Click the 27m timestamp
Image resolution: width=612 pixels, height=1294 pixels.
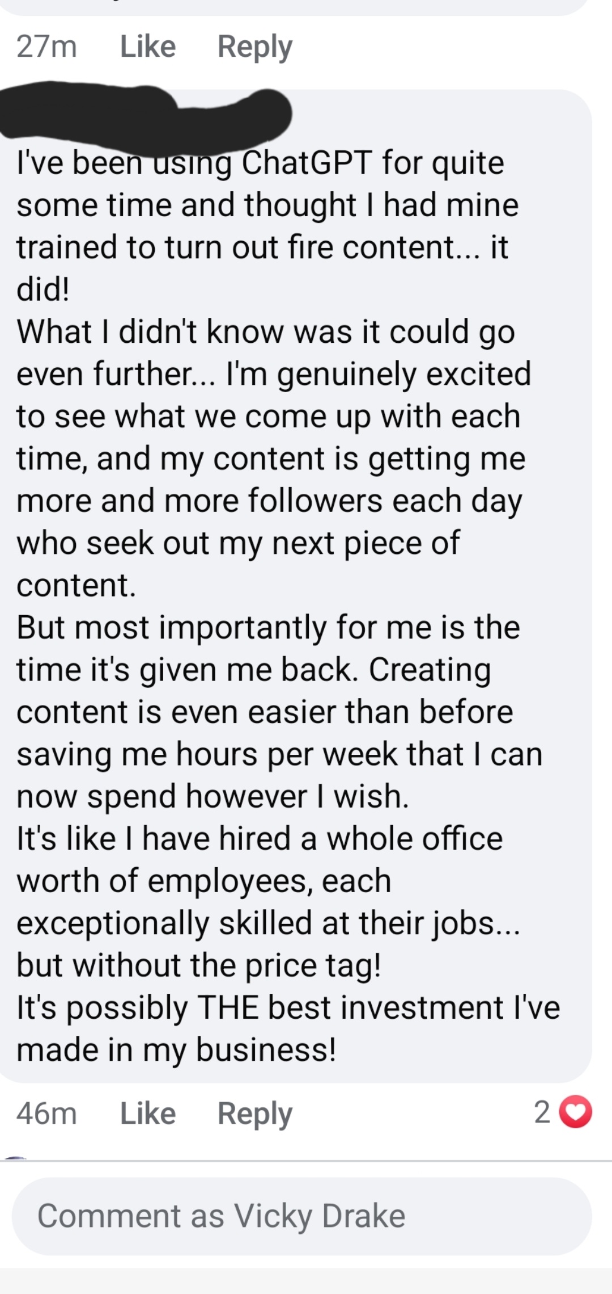click(x=46, y=47)
